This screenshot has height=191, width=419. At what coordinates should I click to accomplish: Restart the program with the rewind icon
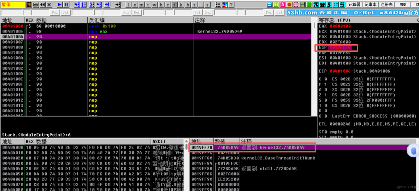[x=42, y=5]
